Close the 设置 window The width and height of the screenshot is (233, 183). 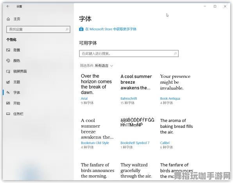coord(225,6)
